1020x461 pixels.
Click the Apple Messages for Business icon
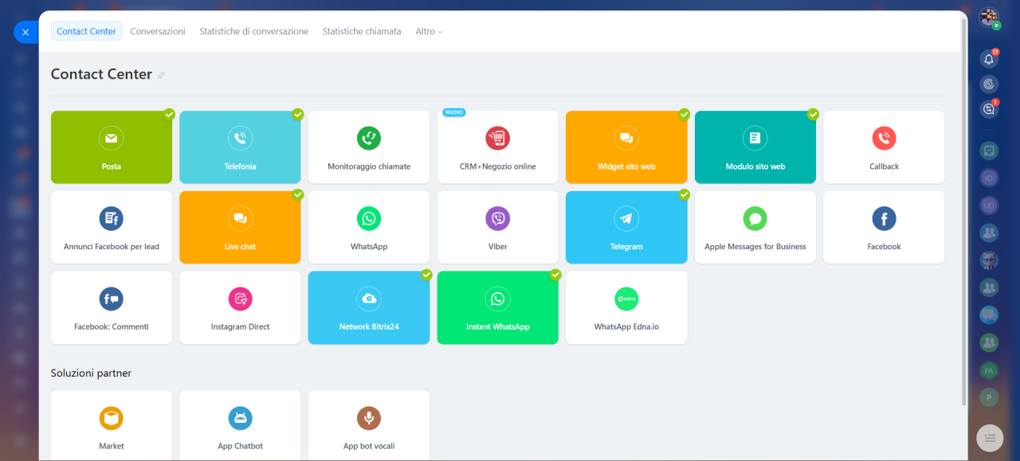[755, 218]
